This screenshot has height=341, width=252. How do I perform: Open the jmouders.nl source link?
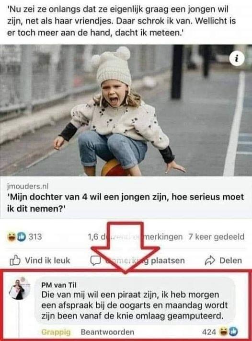point(28,186)
